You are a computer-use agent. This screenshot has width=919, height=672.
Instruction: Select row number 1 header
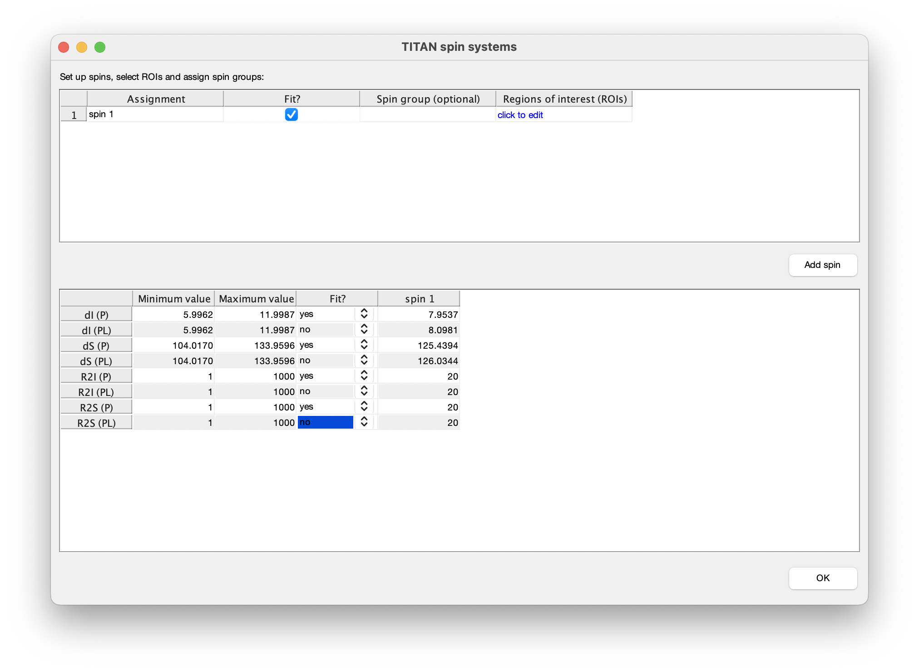tap(74, 115)
